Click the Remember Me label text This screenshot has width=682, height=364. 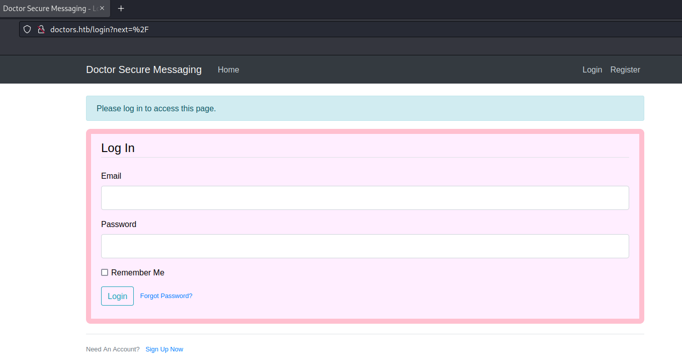click(x=138, y=272)
